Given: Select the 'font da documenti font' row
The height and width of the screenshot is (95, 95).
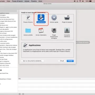Looking at the screenshot, I should (x=9, y=19).
